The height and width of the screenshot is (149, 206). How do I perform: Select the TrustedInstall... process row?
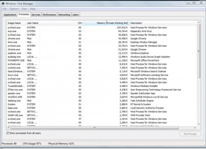[102, 86]
